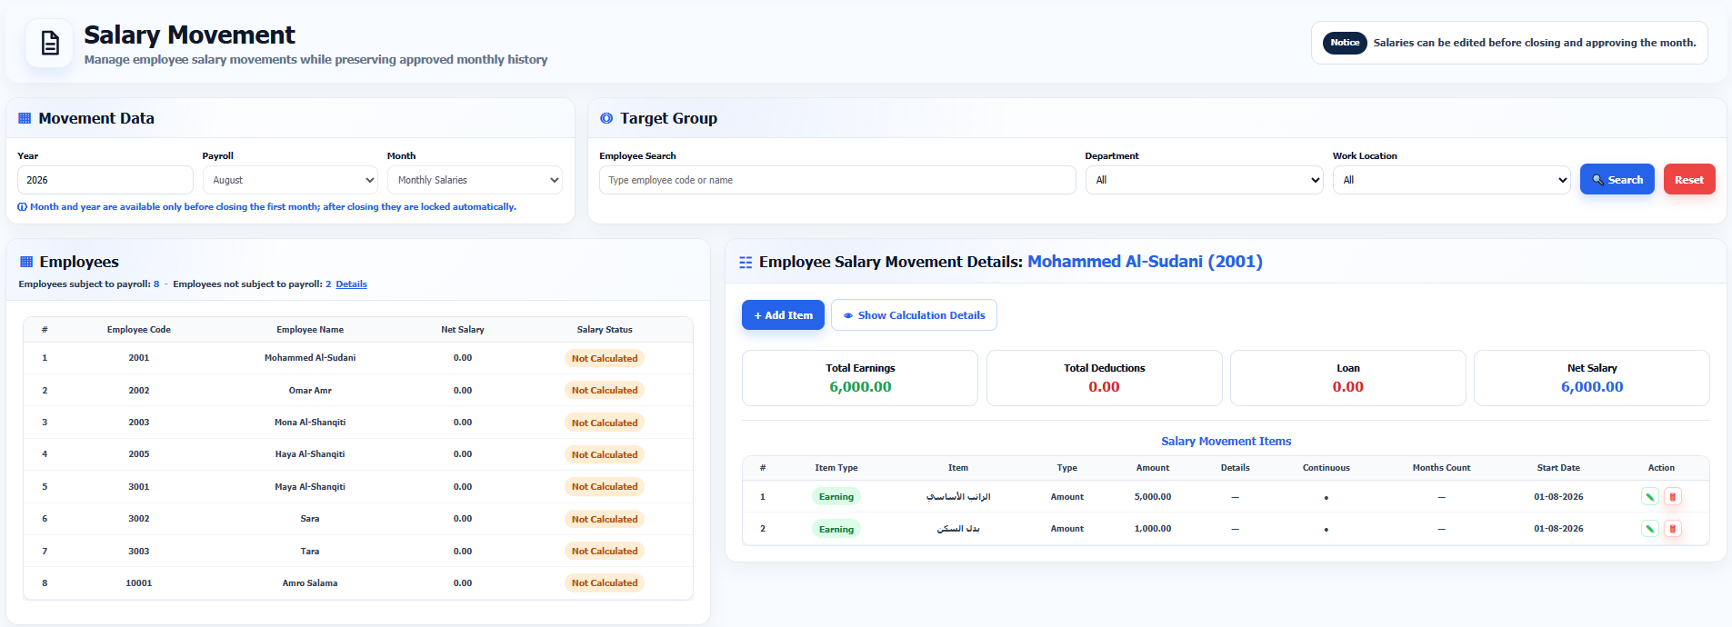The width and height of the screenshot is (1732, 627).
Task: Click Not Calculated status for Tara
Action: pyautogui.click(x=605, y=552)
